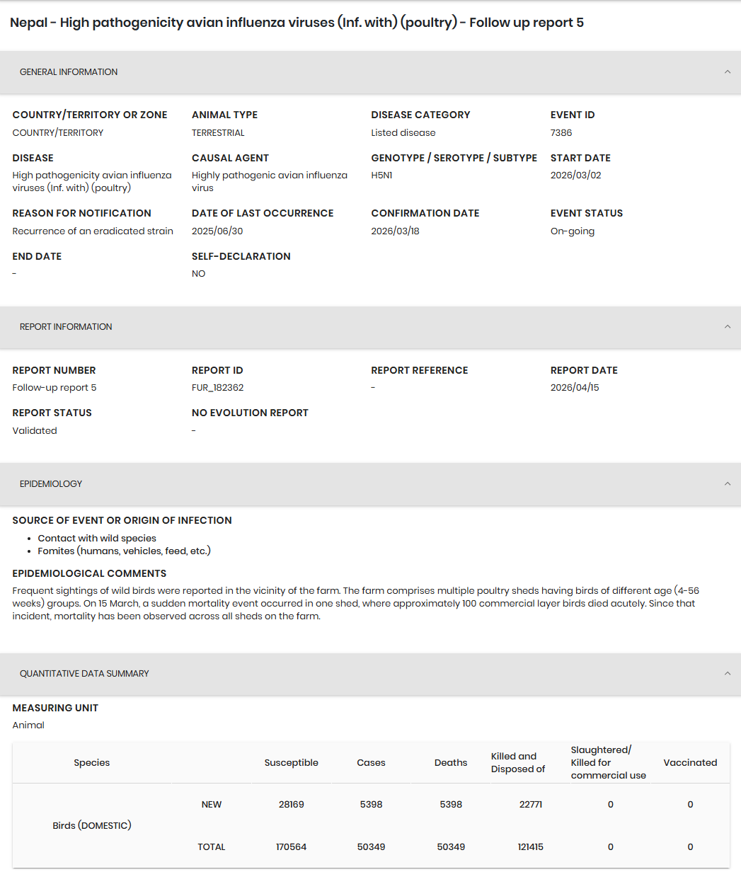This screenshot has width=741, height=872.
Task: Click the Killed and Disposed of header
Action: point(518,762)
